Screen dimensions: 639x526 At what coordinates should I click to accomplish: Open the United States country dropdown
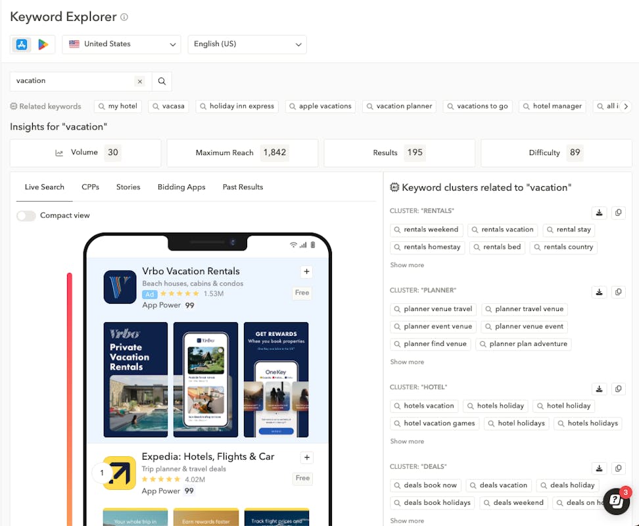point(122,44)
